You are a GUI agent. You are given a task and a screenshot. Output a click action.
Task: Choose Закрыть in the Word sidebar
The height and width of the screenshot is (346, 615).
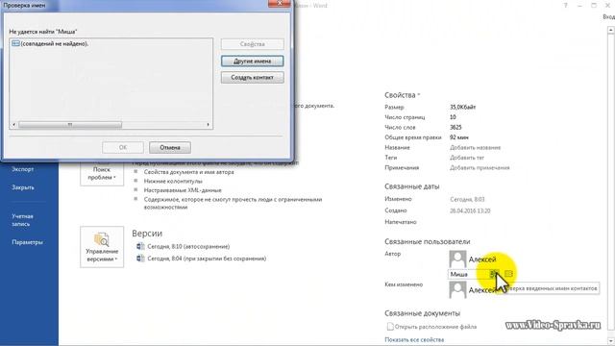tap(23, 187)
